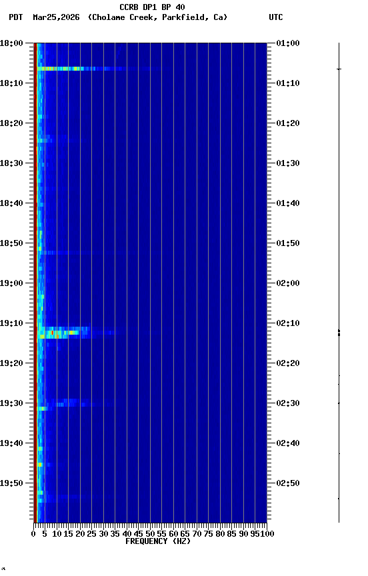Viewport: 368px width, 576px height.
Task: Click the 01:30 UTC time label
Action: (288, 163)
